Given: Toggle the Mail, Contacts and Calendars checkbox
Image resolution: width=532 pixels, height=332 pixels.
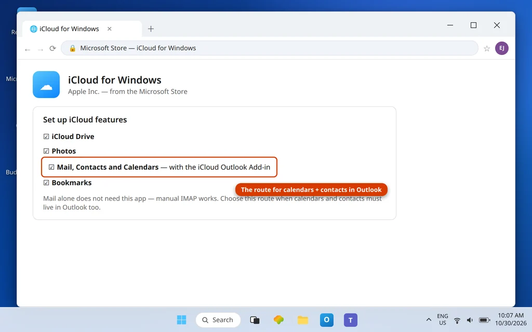Looking at the screenshot, I should click(51, 167).
